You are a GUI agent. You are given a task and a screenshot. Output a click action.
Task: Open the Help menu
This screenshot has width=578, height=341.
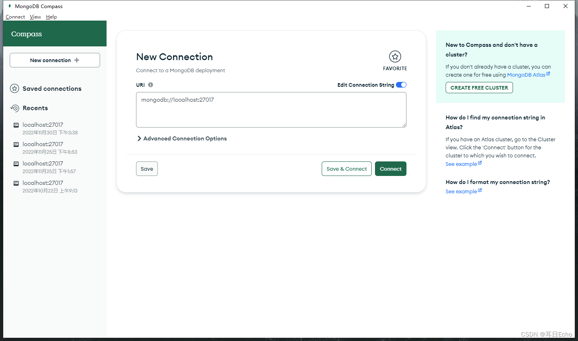point(51,17)
